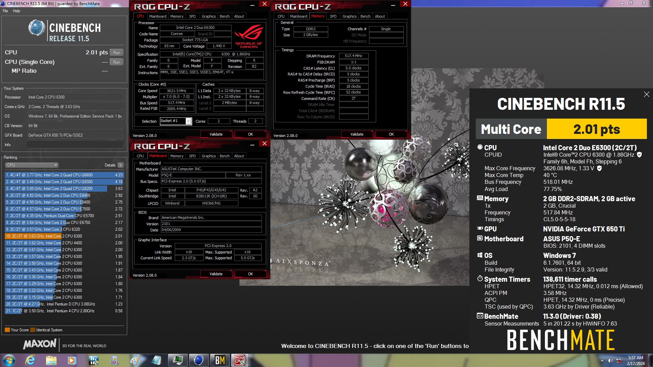The width and height of the screenshot is (653, 367).
Task: Select ranking row 21 Pentium 4 2.80GHz
Action: click(x=64, y=311)
